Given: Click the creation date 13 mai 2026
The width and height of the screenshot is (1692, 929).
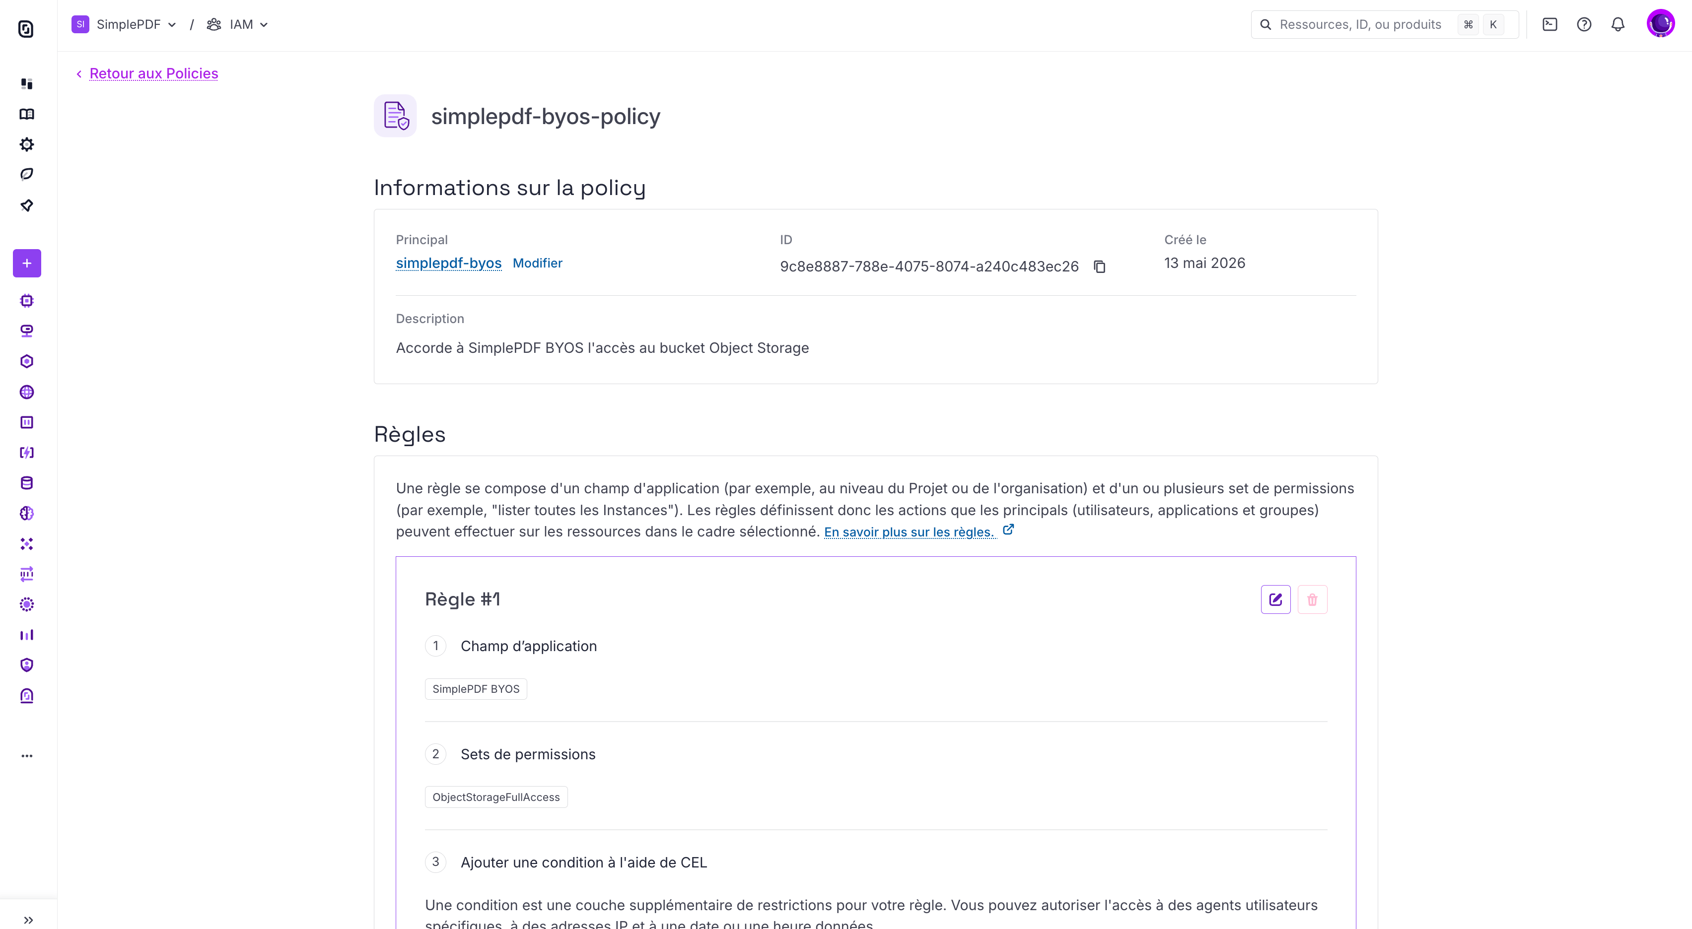Looking at the screenshot, I should point(1204,263).
